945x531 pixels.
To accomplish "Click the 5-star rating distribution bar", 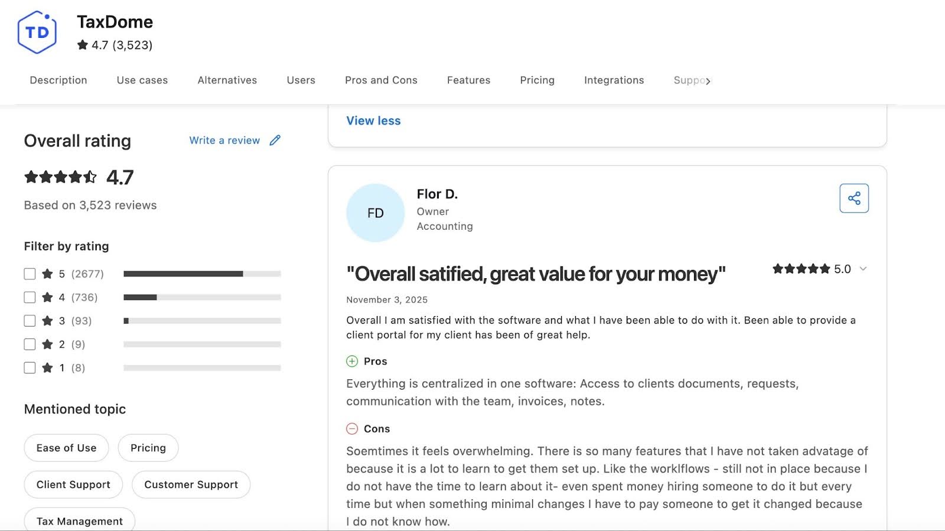I will pos(201,274).
